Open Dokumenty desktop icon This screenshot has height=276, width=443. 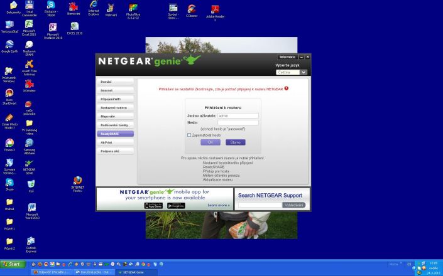point(14,8)
